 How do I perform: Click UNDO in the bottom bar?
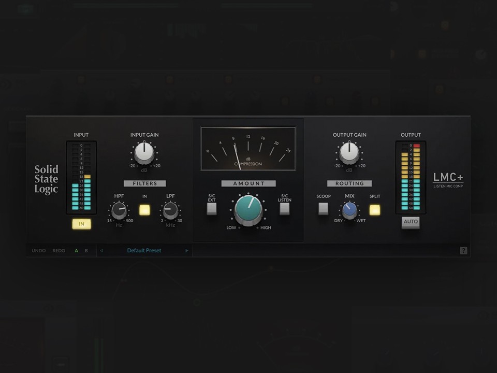click(39, 251)
